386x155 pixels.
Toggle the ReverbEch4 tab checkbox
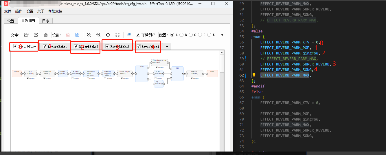pyautogui.click(x=139, y=46)
